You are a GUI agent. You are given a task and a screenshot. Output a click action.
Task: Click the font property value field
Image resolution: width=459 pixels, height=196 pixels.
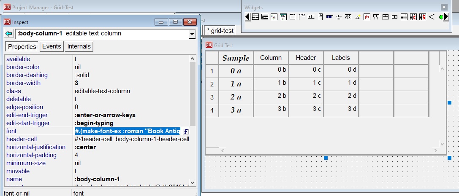tap(128, 132)
